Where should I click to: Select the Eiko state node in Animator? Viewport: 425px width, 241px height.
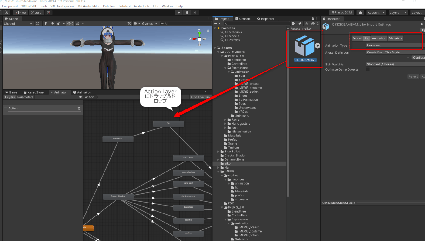pos(168,124)
